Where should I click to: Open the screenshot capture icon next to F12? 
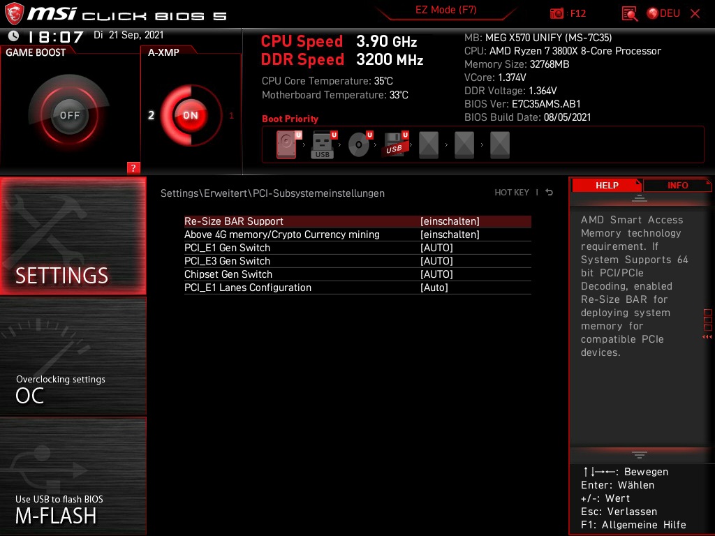click(x=556, y=13)
